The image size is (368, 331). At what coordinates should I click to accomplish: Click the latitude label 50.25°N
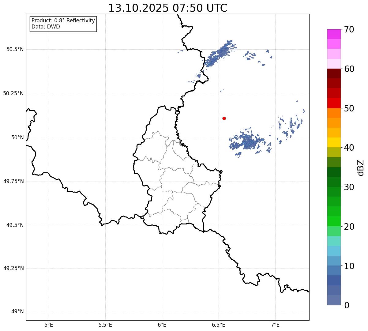point(13,93)
